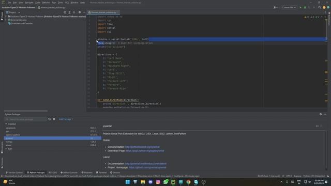Open the Tools menu

(61, 3)
